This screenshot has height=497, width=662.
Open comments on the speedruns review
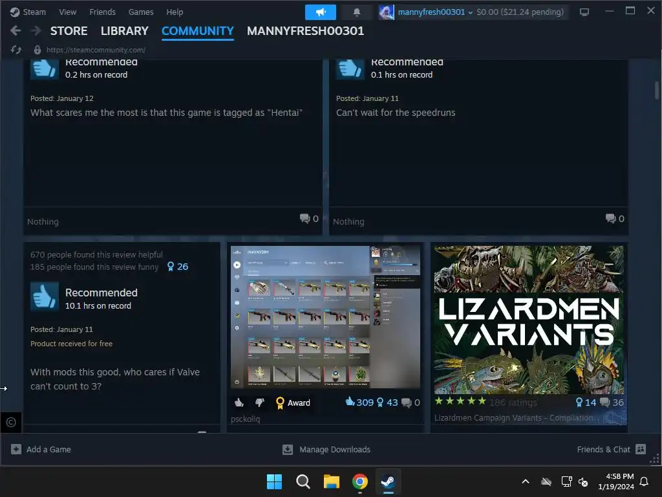(615, 219)
